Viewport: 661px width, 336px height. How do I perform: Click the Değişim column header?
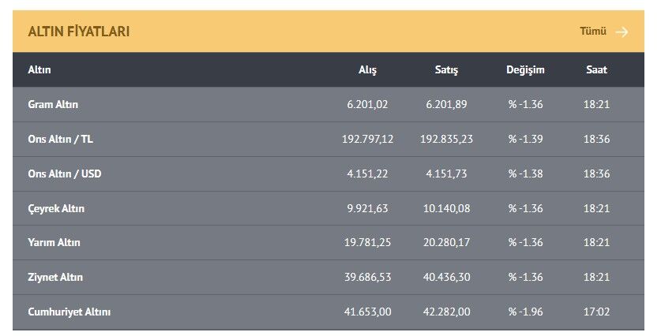tap(525, 70)
